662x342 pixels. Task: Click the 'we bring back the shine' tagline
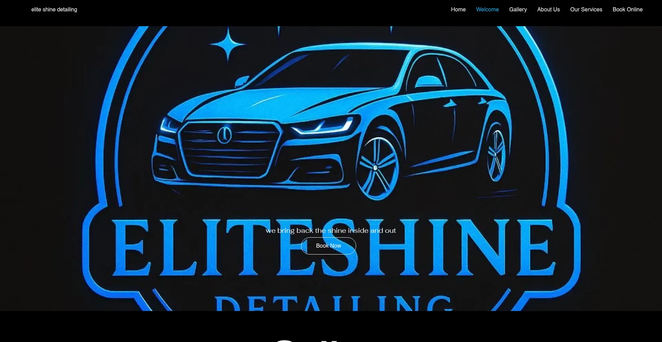click(x=331, y=230)
